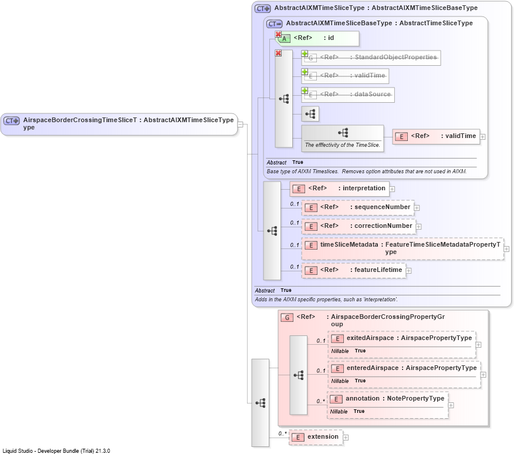Expand the featureLifetime element
The height and width of the screenshot is (454, 514).
click(x=408, y=271)
